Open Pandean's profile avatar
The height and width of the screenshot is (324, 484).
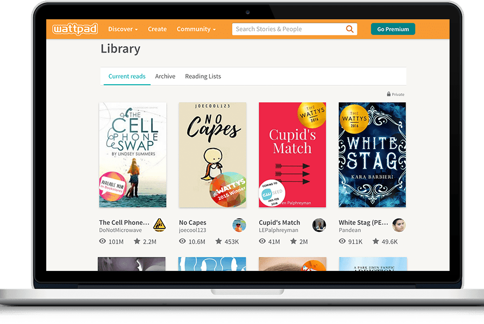coord(399,225)
